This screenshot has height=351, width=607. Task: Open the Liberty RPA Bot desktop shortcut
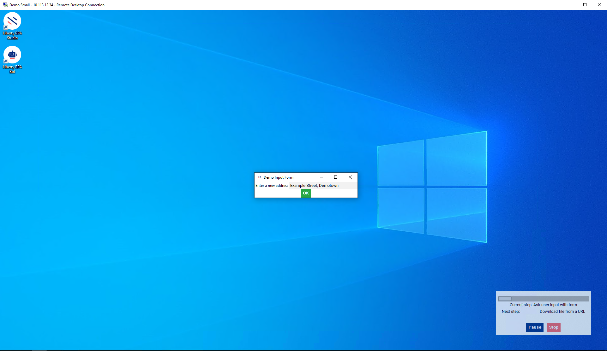pyautogui.click(x=12, y=55)
